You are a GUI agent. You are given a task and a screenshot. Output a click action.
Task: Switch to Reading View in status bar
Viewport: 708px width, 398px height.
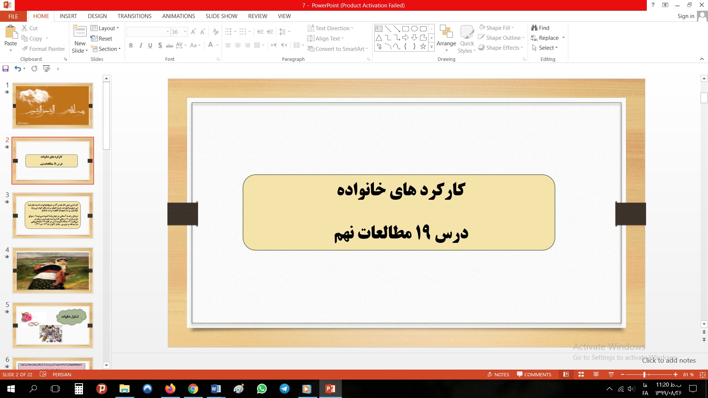[x=596, y=374]
